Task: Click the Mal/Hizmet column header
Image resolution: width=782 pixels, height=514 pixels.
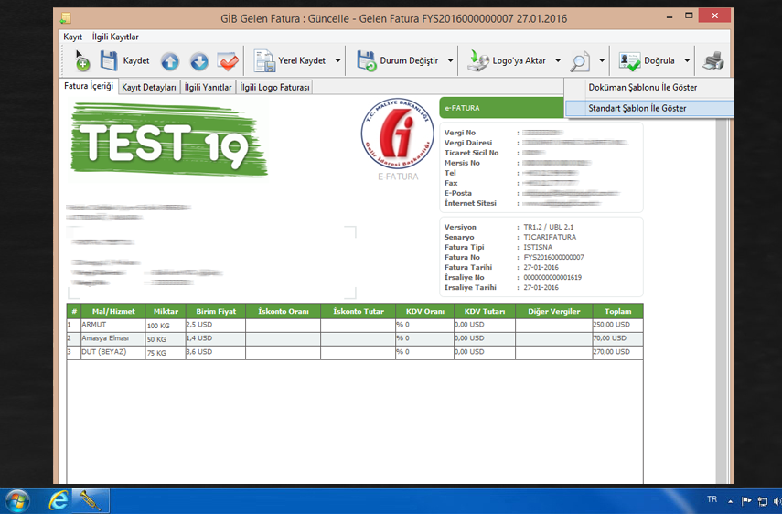Action: click(x=113, y=311)
